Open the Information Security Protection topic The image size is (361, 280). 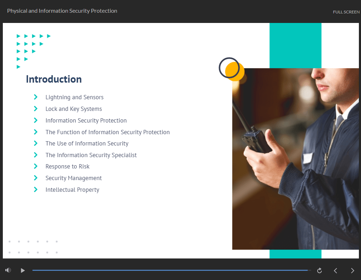[86, 120]
